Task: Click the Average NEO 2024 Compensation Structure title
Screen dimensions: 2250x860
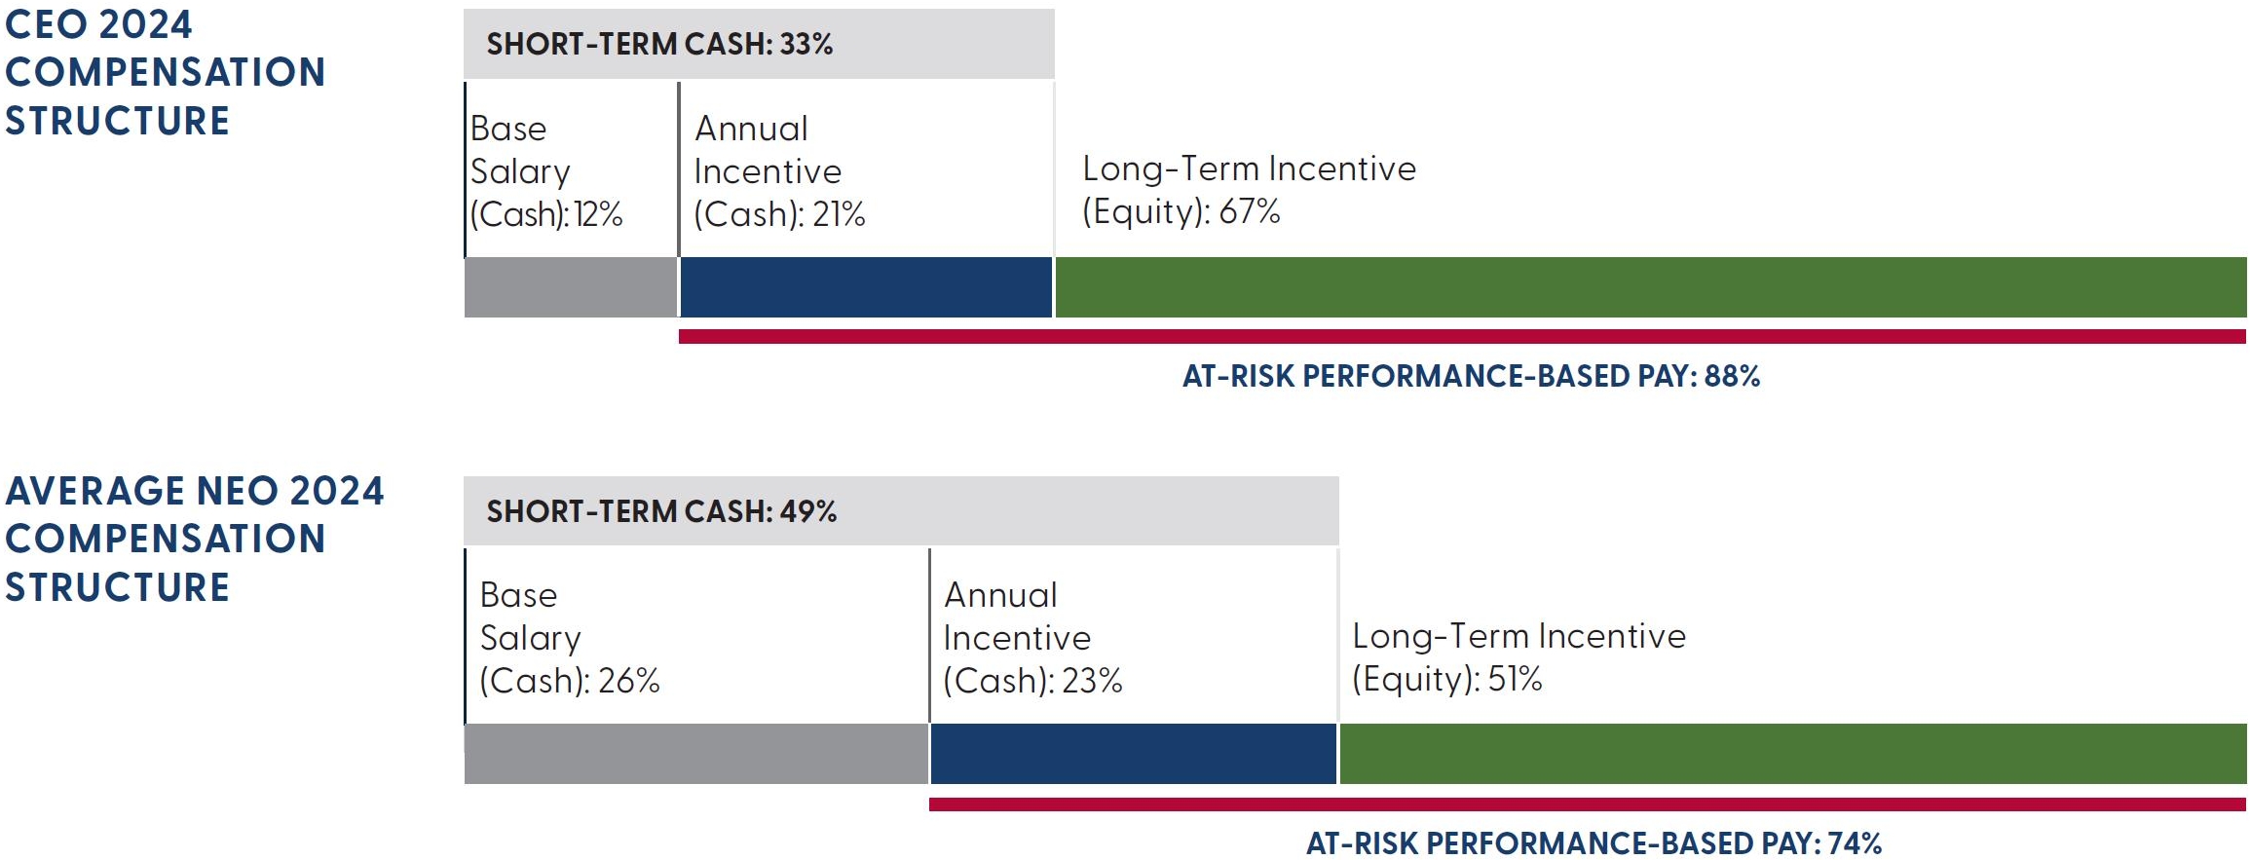Action: pyautogui.click(x=194, y=539)
